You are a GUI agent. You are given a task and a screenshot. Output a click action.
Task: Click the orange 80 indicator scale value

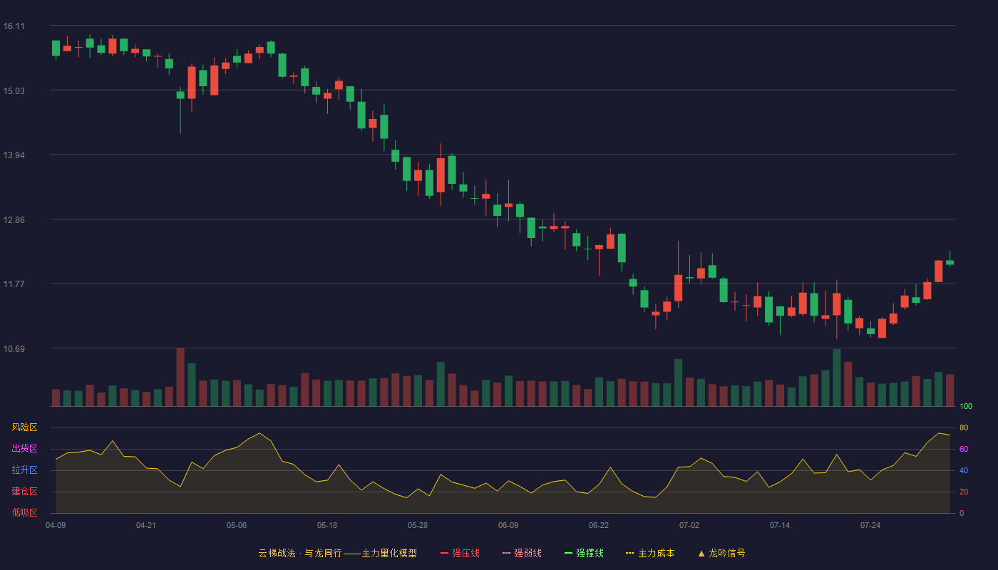point(964,427)
